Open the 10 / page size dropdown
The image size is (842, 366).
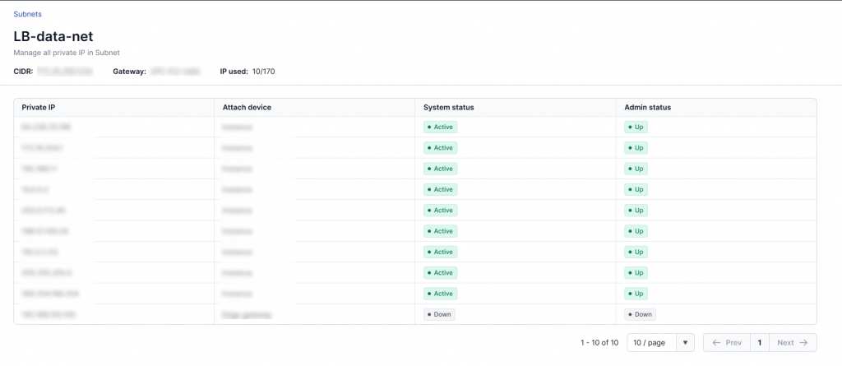[651, 342]
